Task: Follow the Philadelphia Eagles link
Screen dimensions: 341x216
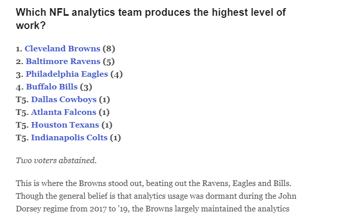Action: coord(67,74)
